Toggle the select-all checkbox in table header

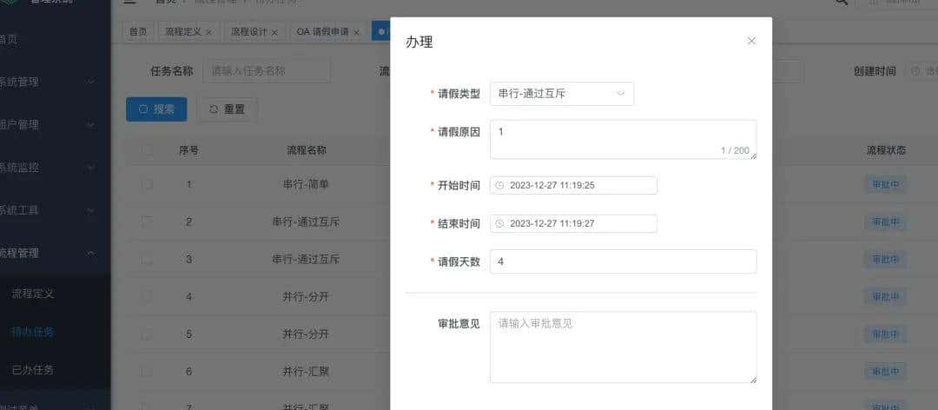pos(147,150)
